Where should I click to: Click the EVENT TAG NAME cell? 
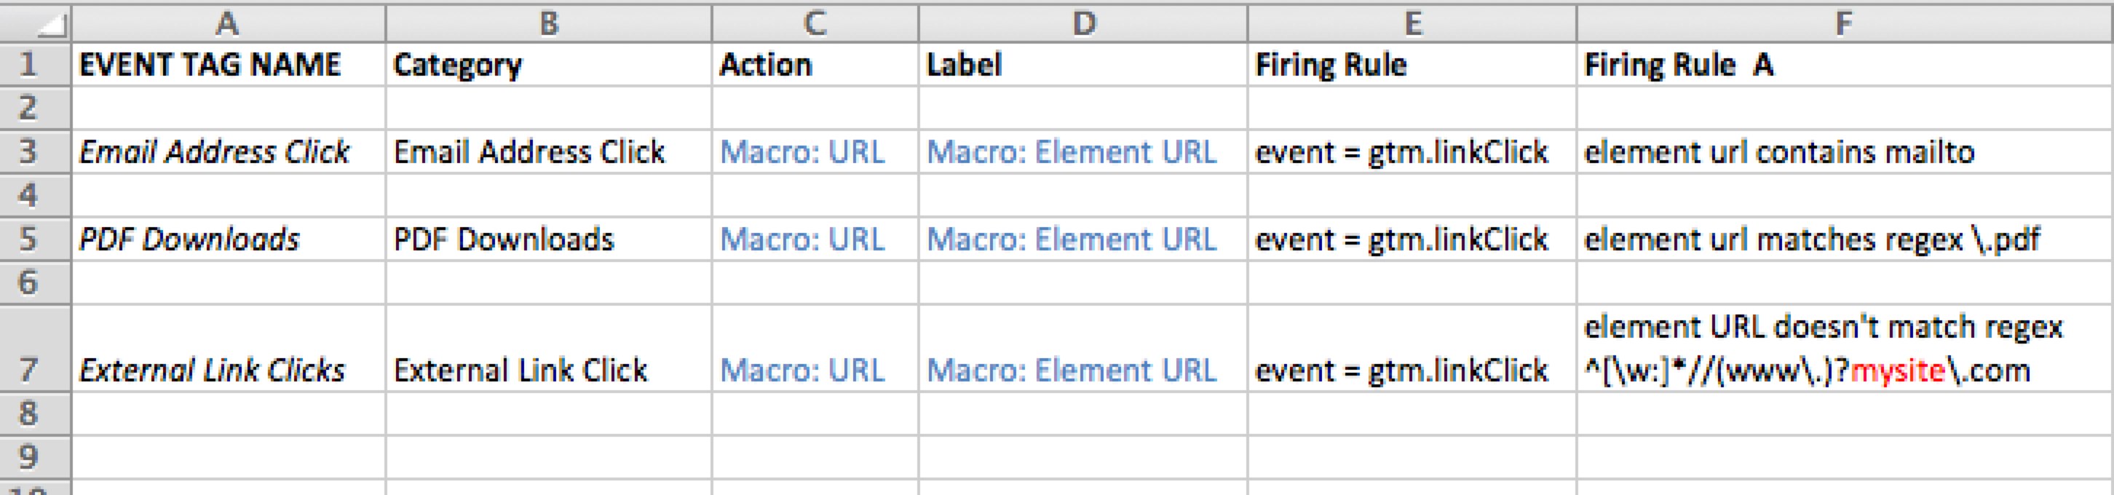point(228,64)
